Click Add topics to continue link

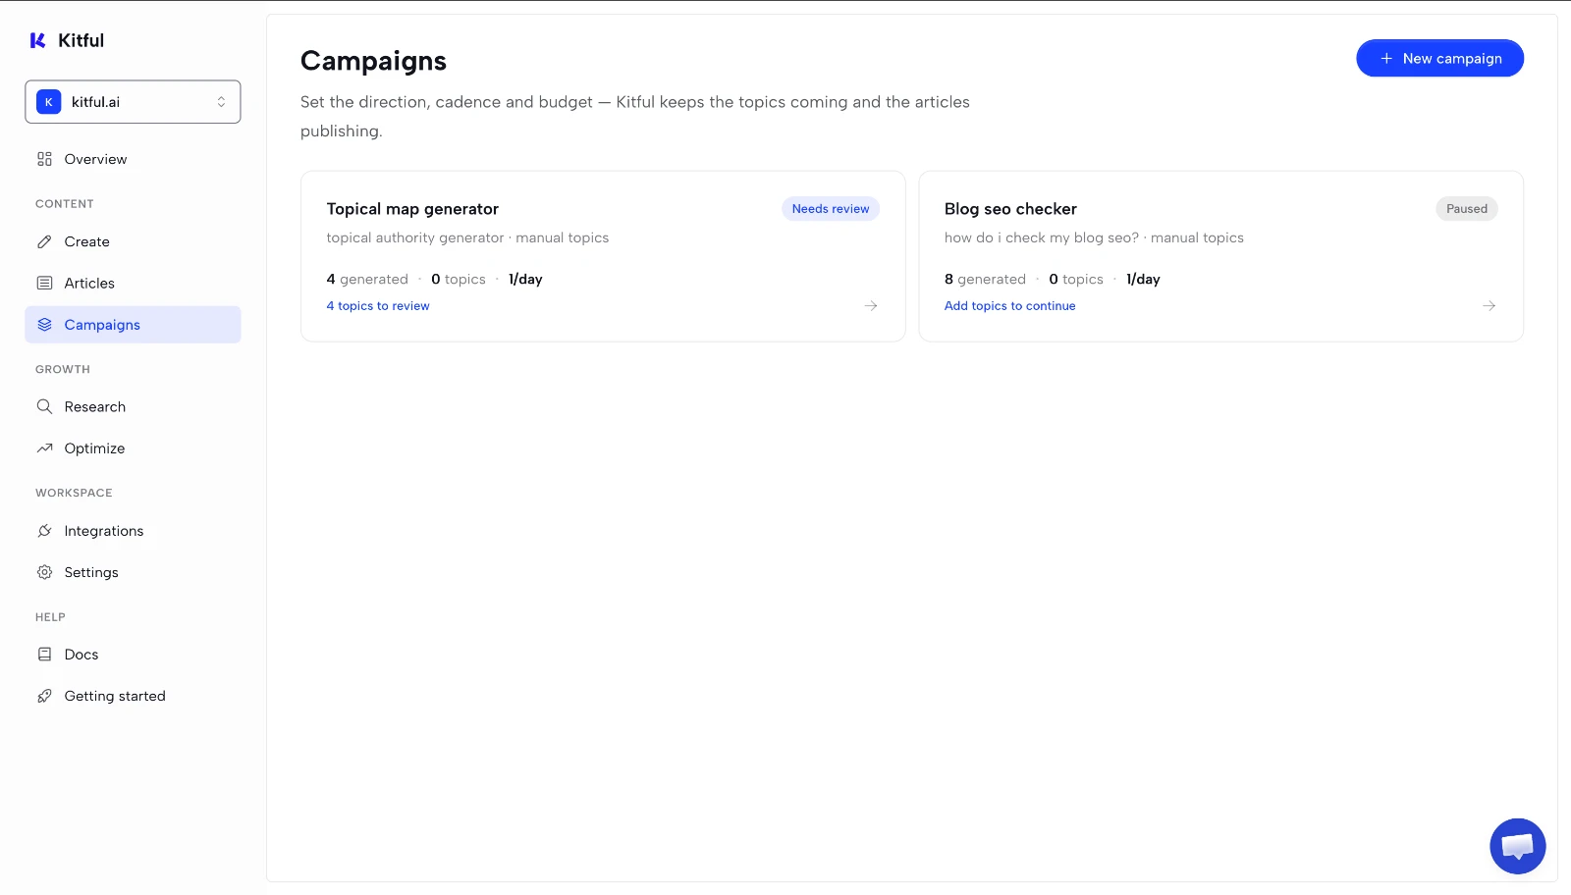point(1009,306)
